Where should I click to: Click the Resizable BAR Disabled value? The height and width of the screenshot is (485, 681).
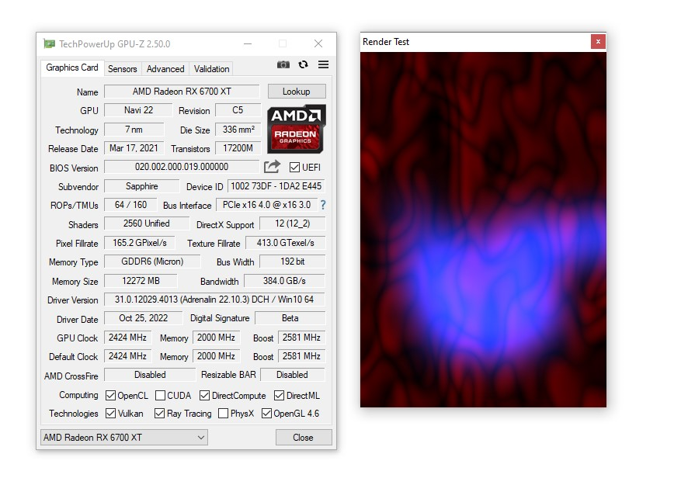coord(292,374)
